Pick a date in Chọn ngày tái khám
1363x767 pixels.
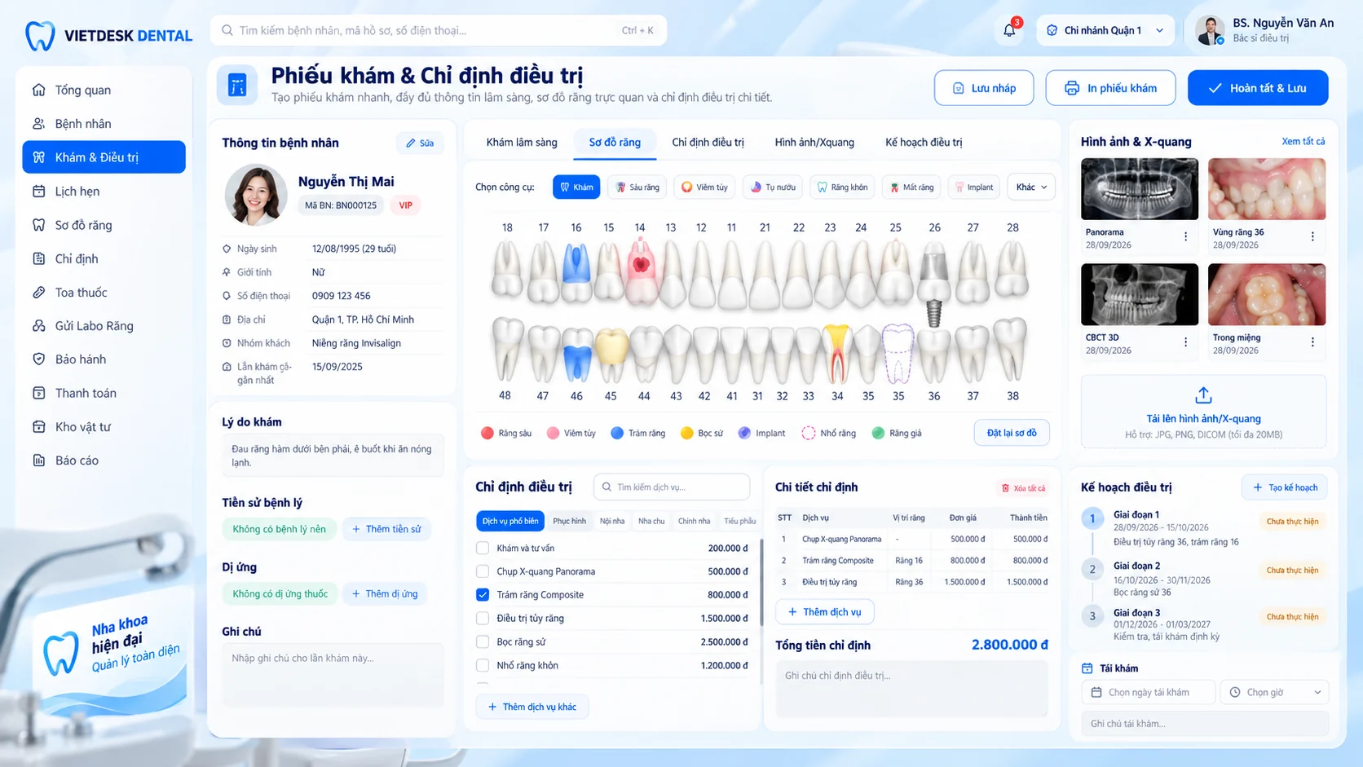[1149, 692]
